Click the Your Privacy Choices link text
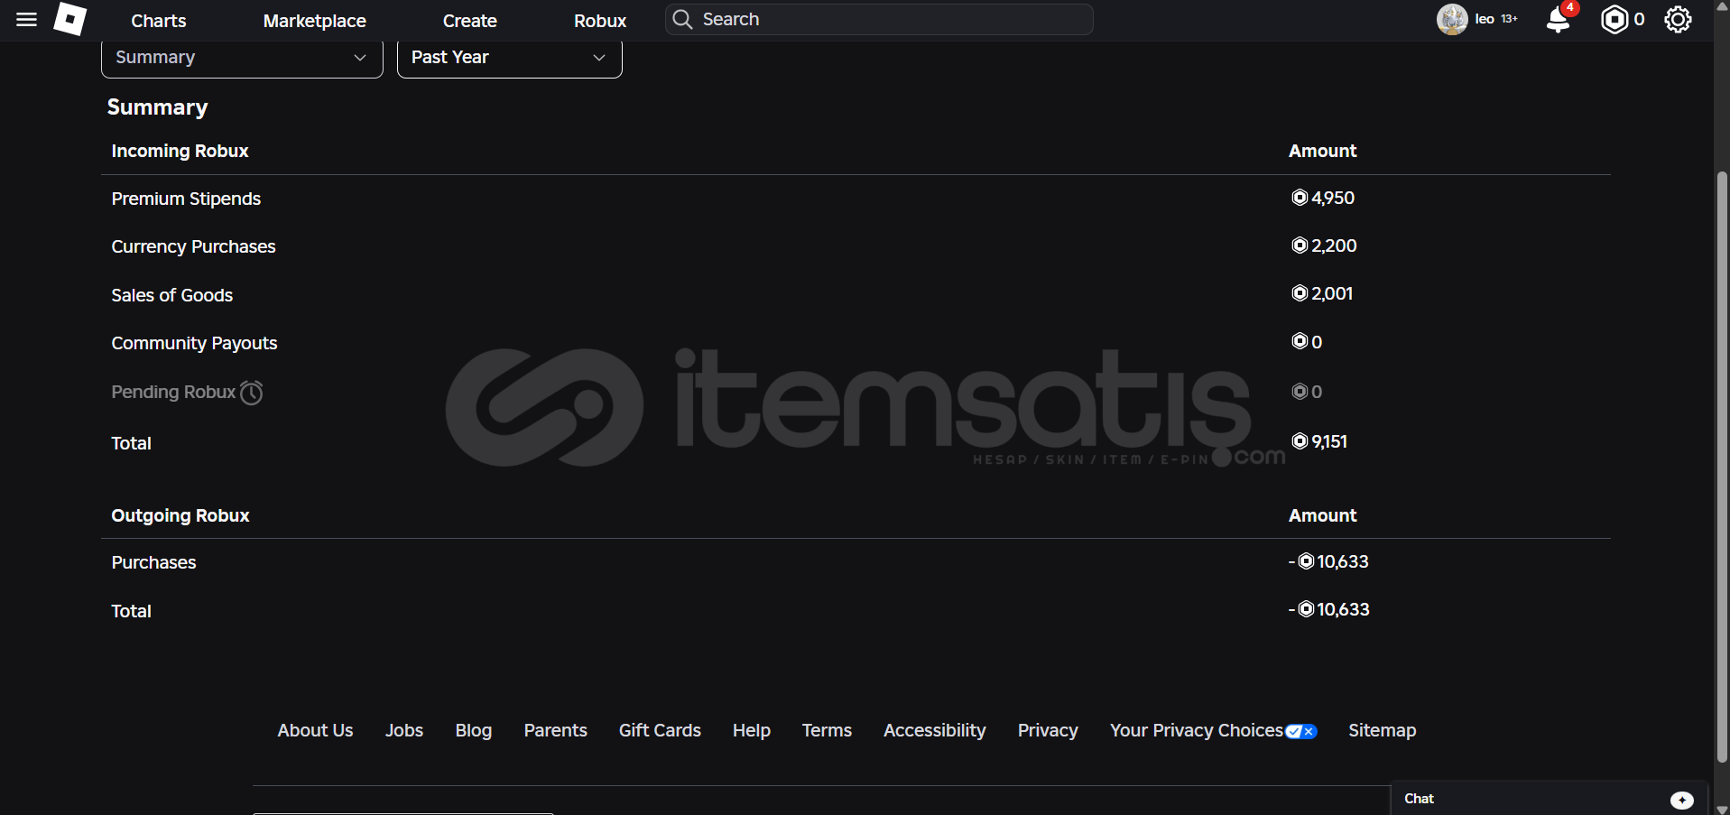Viewport: 1730px width, 815px height. [1197, 730]
